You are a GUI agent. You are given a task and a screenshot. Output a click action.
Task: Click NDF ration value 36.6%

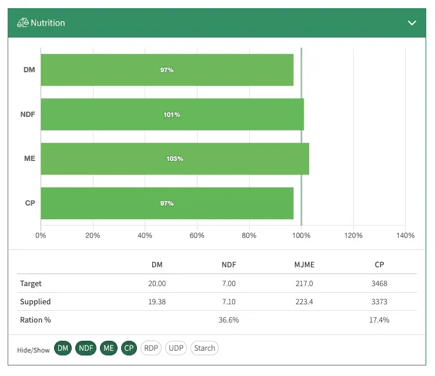click(x=229, y=320)
